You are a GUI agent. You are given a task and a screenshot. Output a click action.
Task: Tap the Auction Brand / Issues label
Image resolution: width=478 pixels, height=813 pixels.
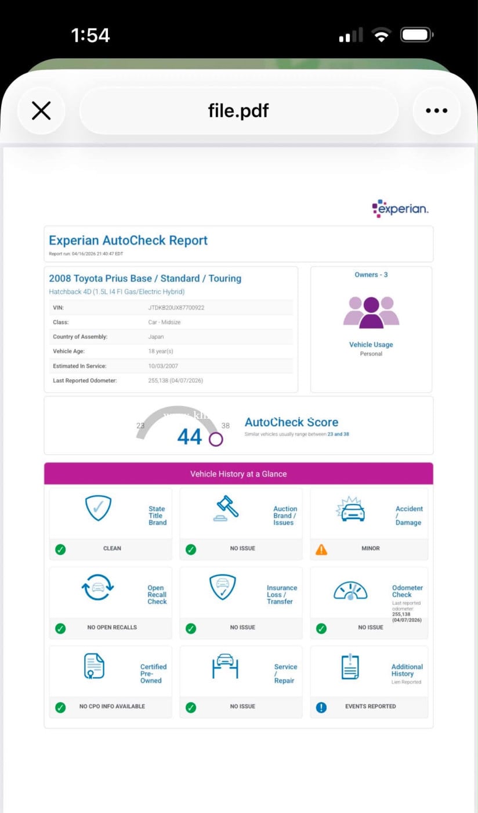coord(285,516)
